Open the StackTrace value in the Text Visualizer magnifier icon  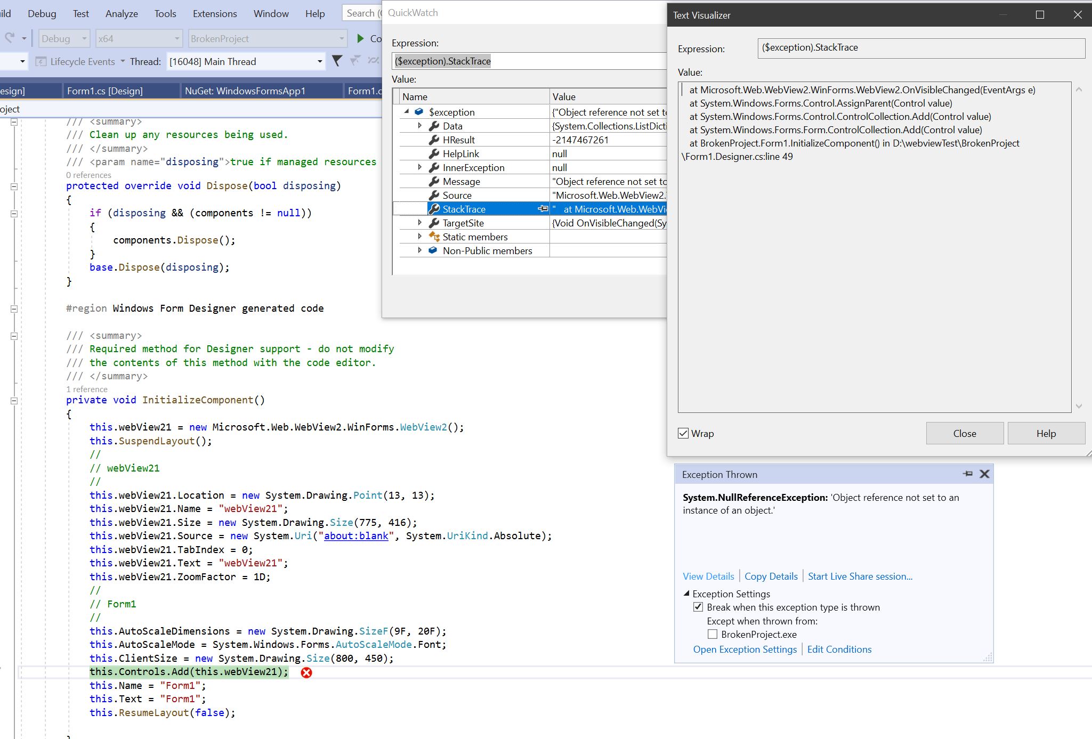(543, 209)
